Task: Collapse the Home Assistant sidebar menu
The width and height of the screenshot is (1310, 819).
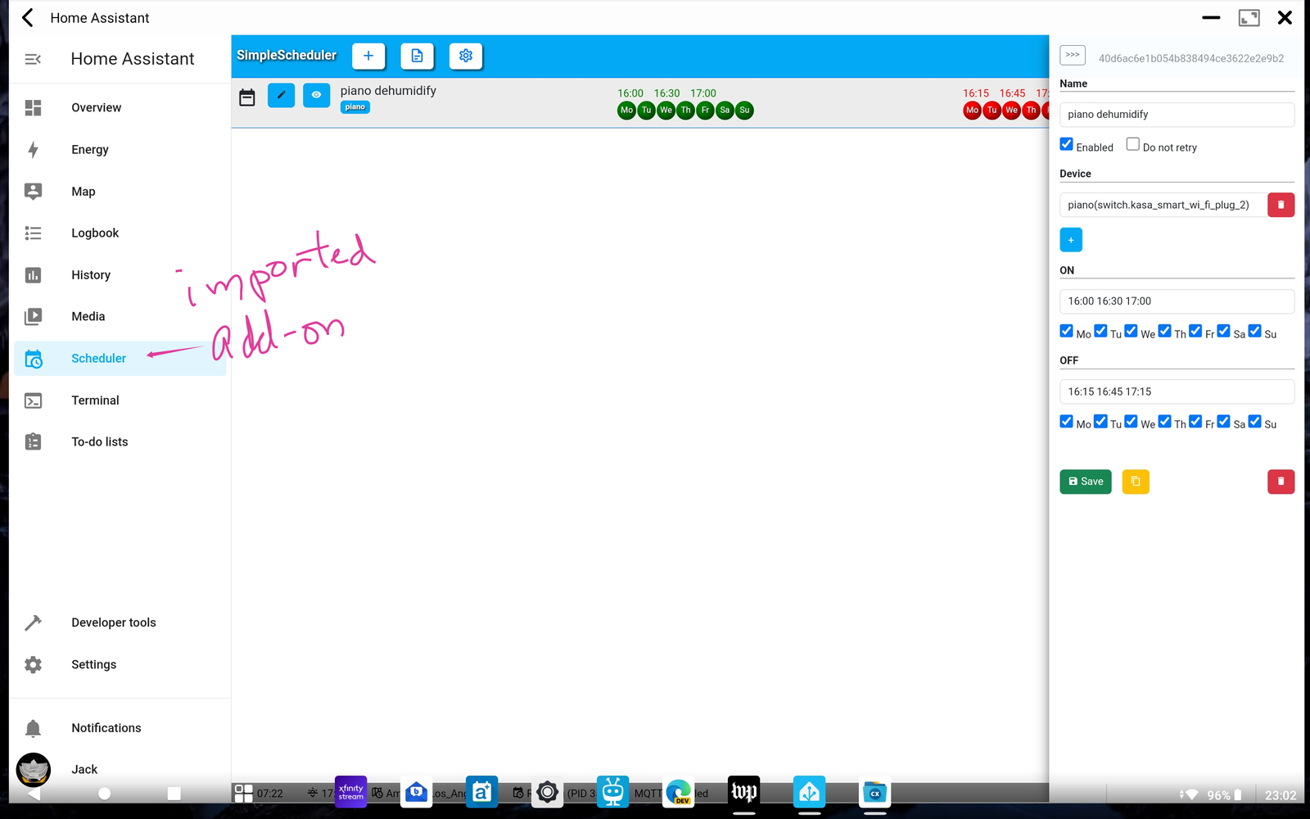Action: (x=33, y=59)
